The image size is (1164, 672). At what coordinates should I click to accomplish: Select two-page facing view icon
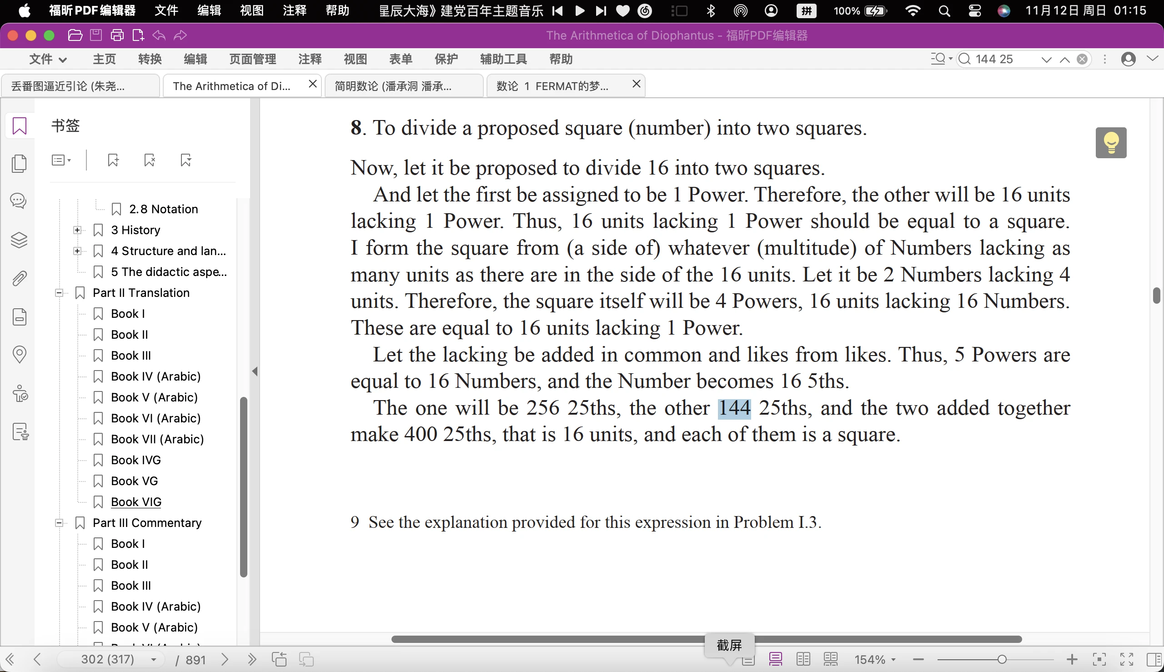803,659
